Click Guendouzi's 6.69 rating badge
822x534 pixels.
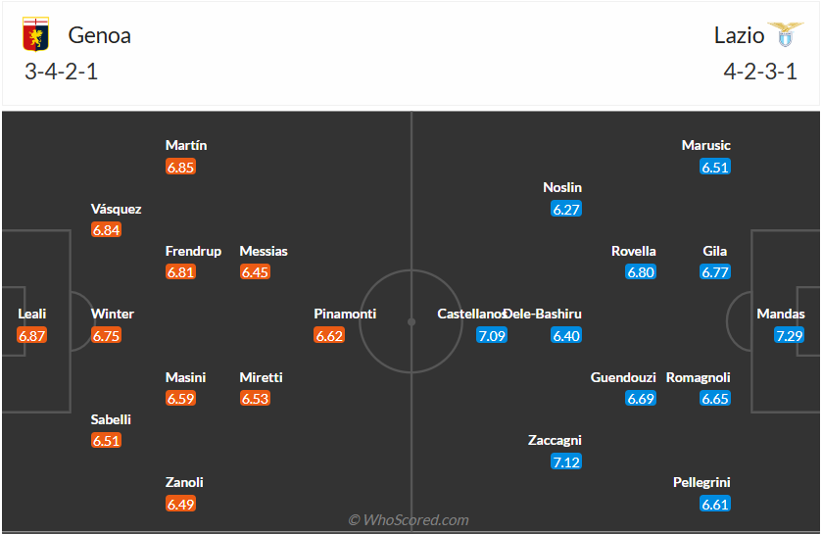click(641, 399)
